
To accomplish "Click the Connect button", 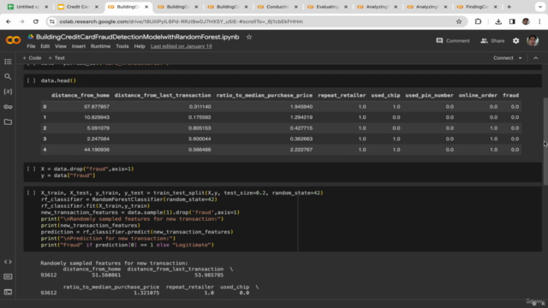I will pyautogui.click(x=503, y=58).
